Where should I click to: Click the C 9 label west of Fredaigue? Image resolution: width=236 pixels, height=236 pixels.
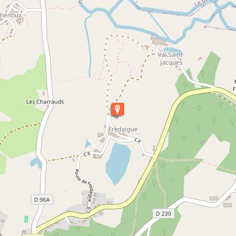[87, 154]
